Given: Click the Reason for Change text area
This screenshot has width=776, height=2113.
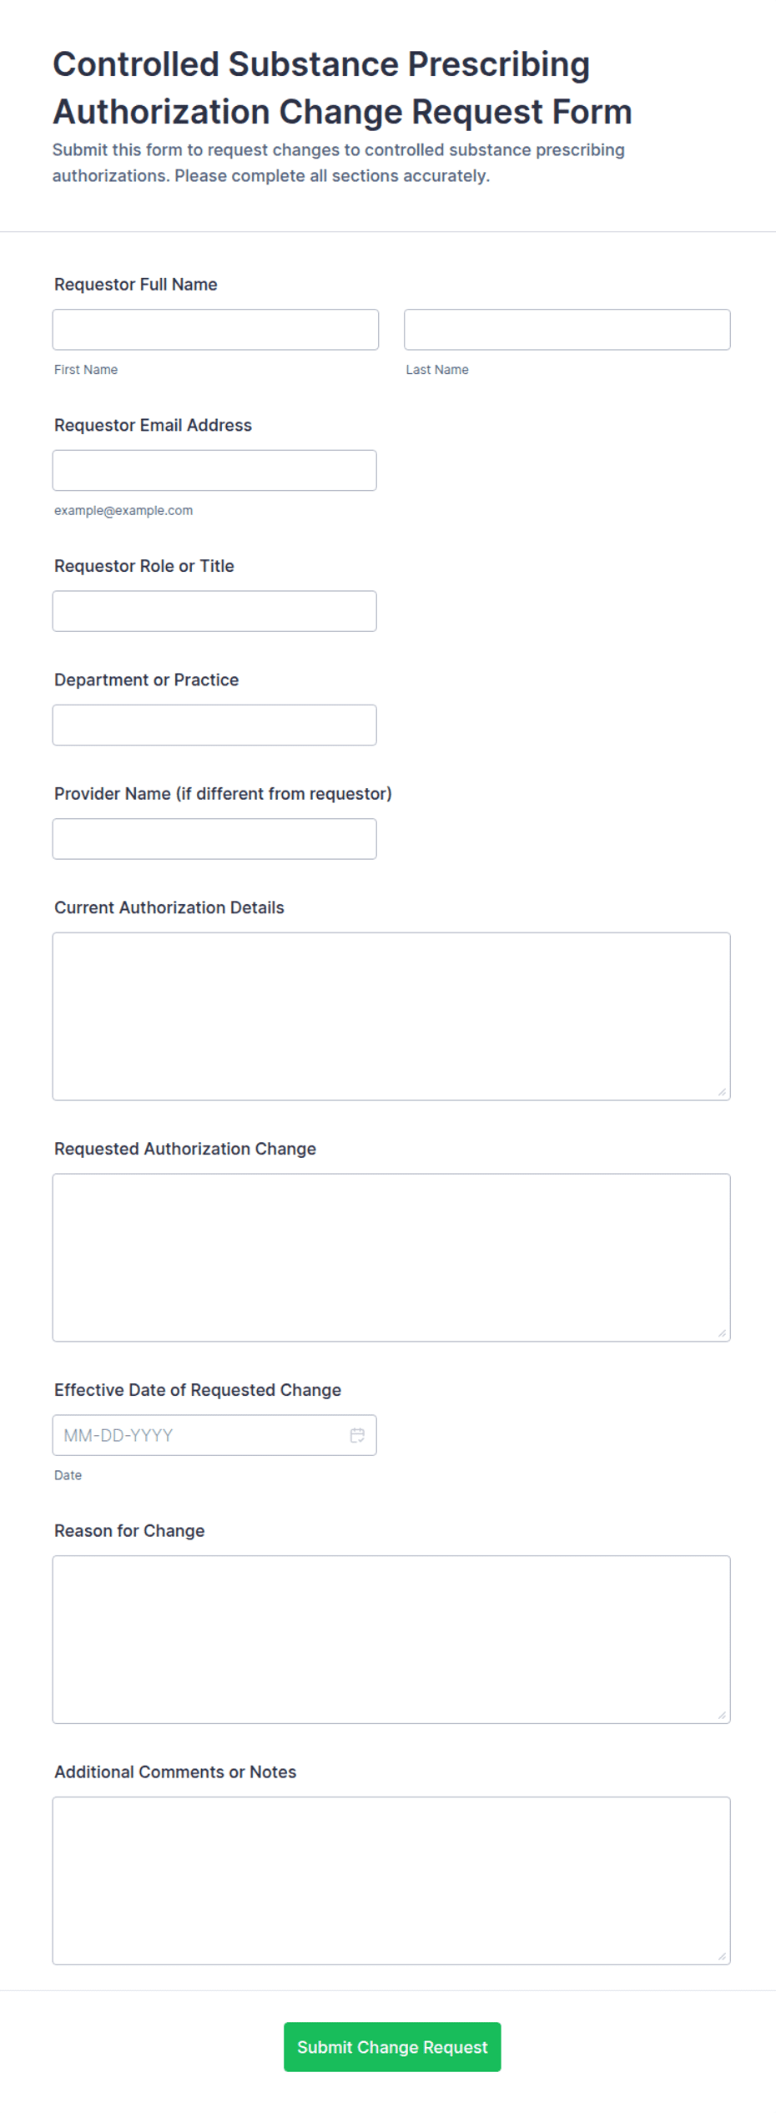Looking at the screenshot, I should click(x=391, y=1639).
